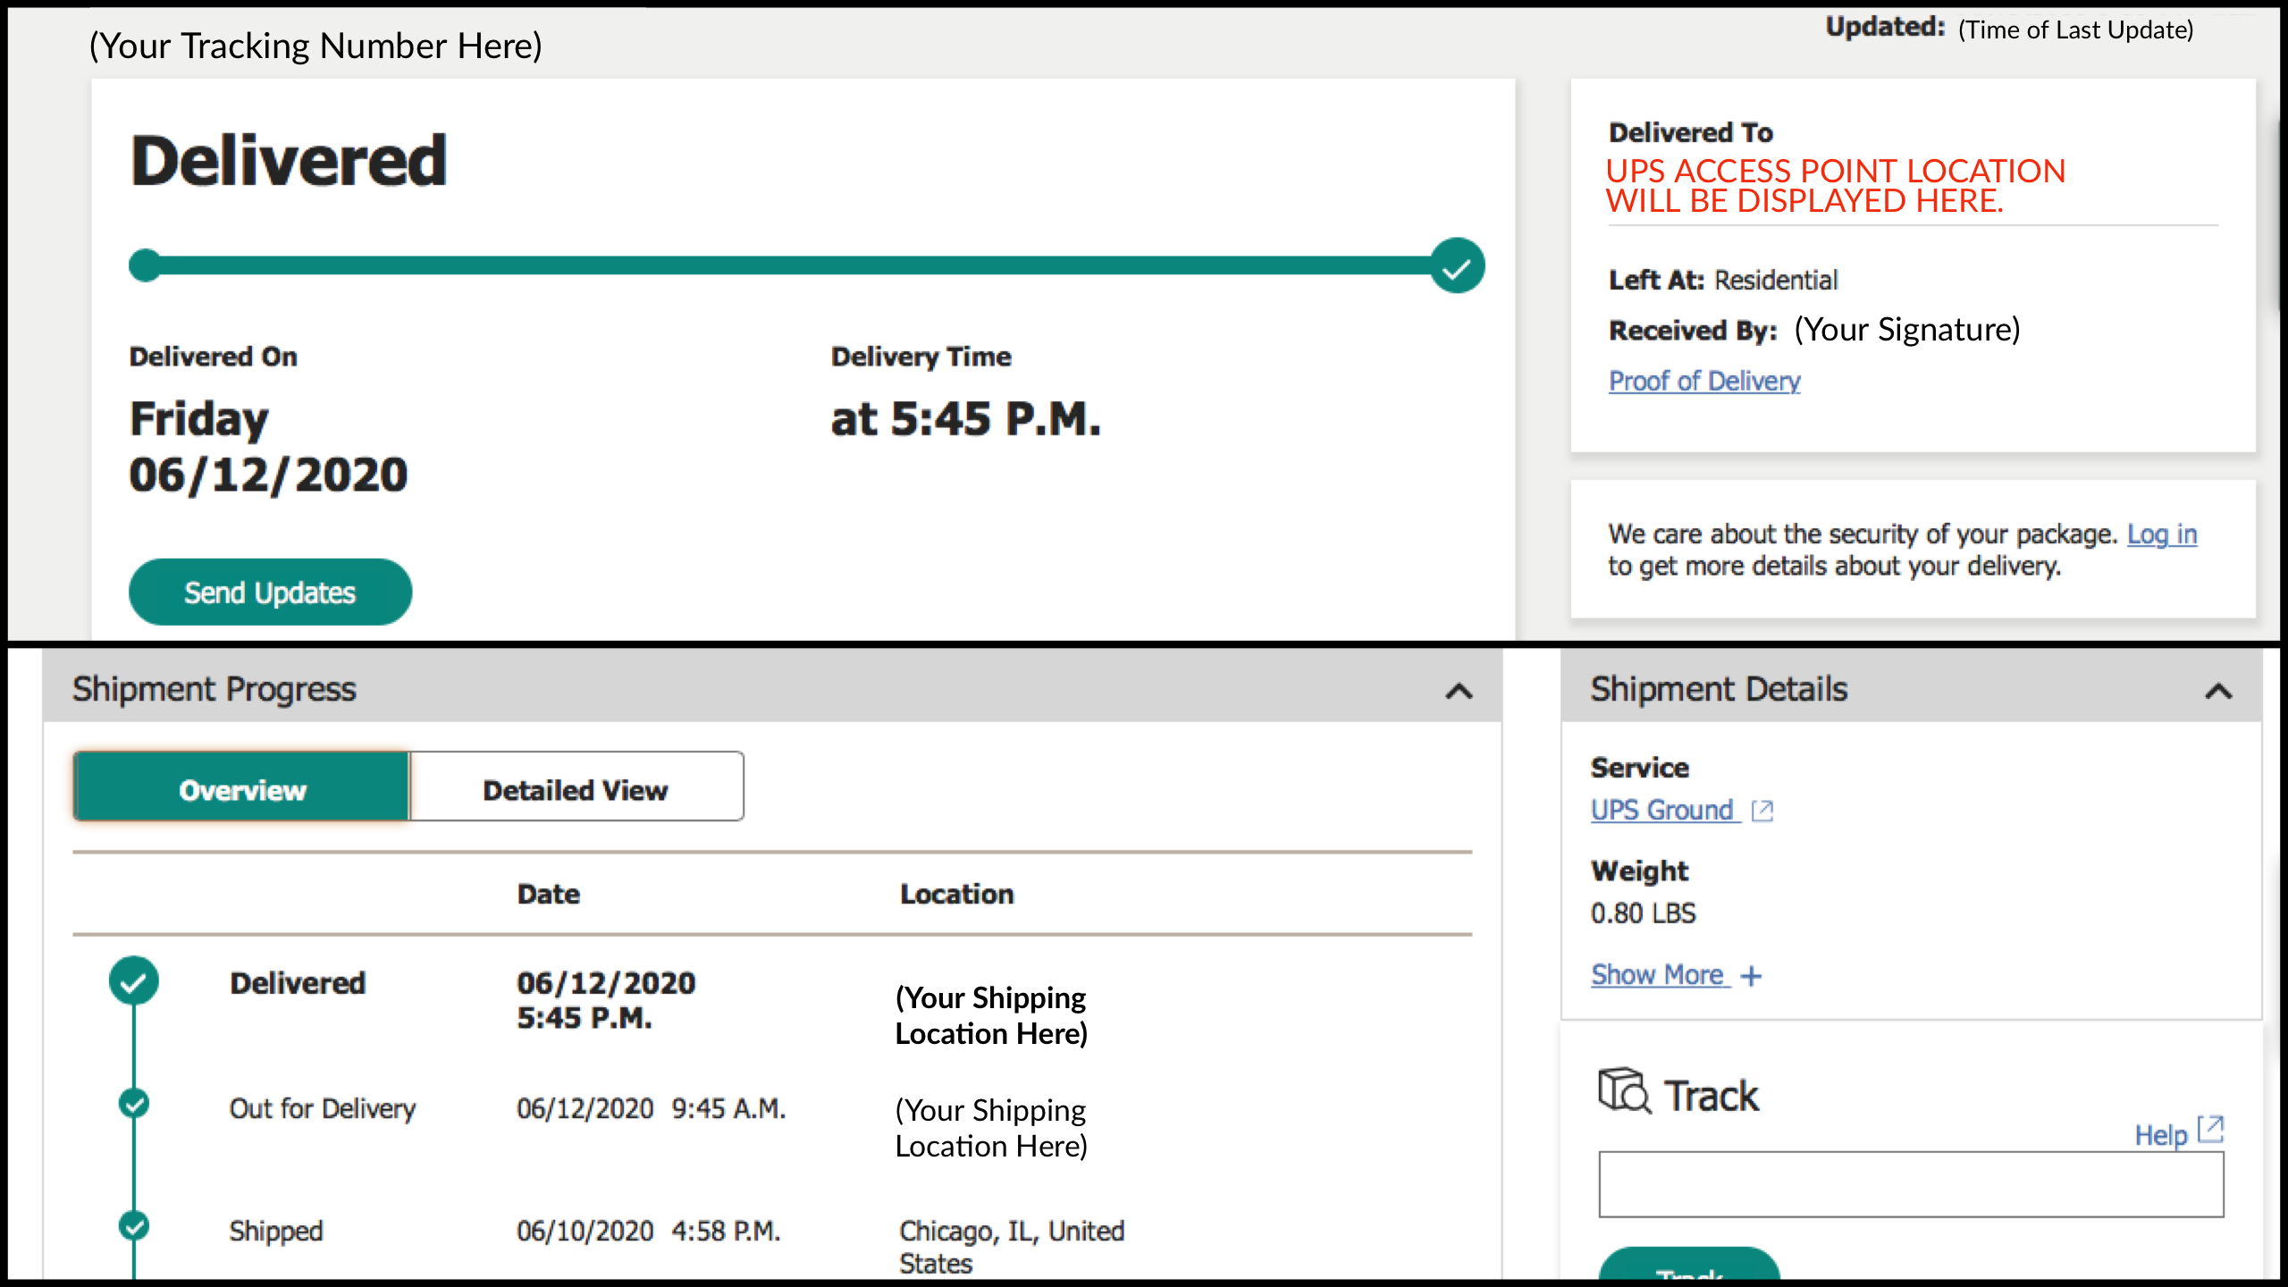Click the start dot of delivery progress bar

point(145,265)
